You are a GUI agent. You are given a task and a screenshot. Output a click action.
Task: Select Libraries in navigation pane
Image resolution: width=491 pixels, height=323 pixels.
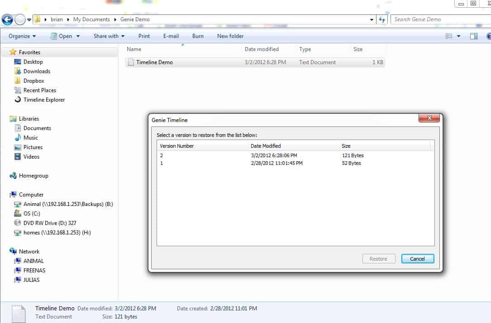29,119
